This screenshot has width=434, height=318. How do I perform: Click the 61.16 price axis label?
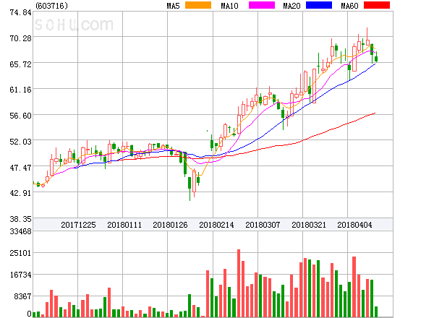pos(20,90)
